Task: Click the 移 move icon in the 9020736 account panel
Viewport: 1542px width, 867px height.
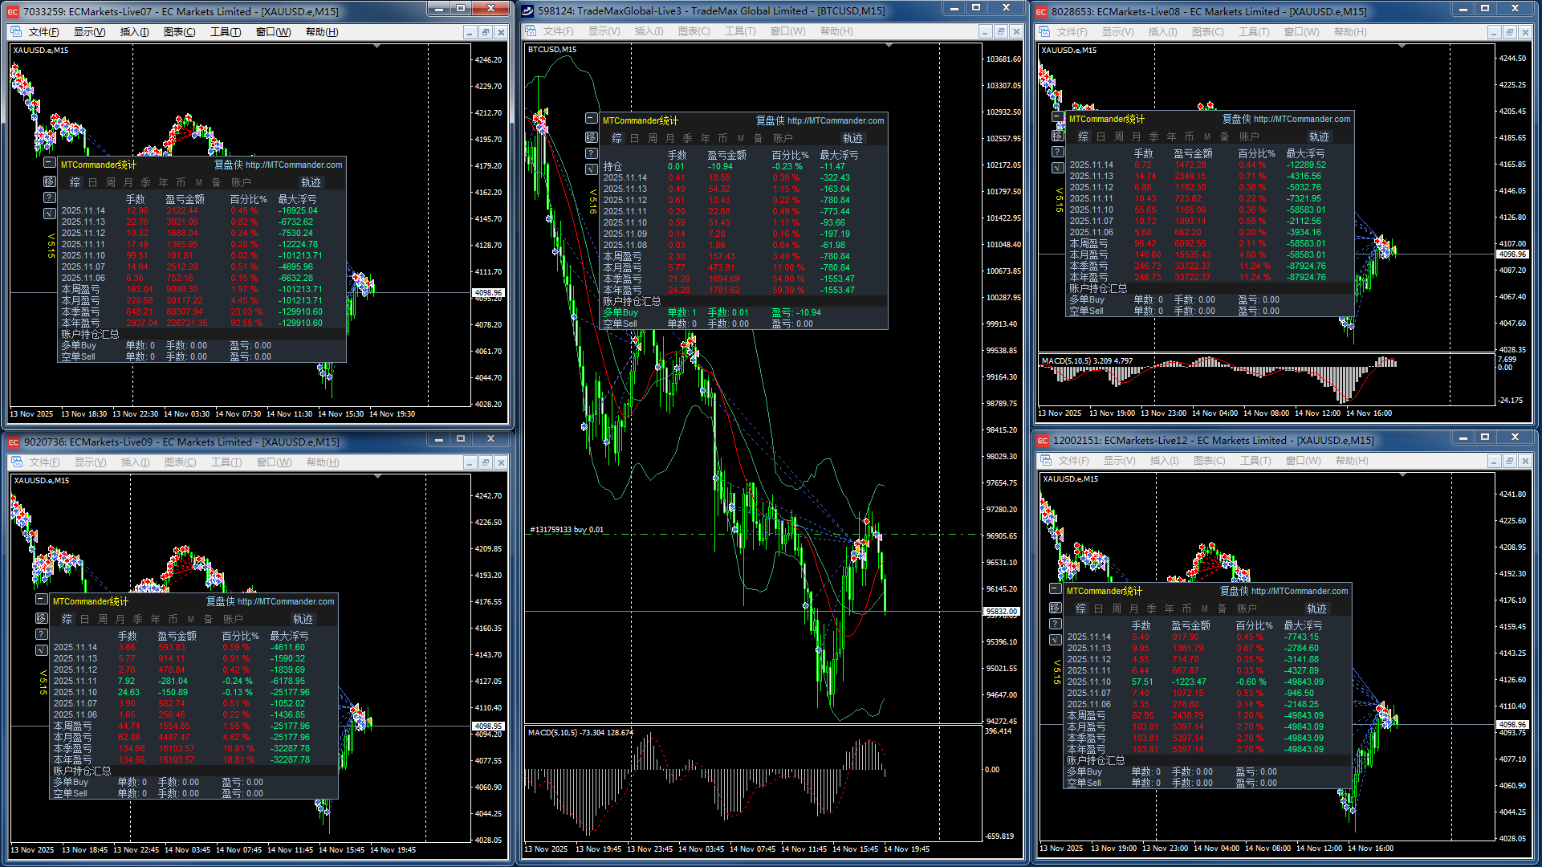Action: [41, 618]
